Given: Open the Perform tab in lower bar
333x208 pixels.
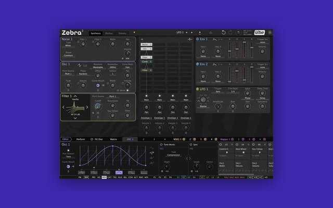Looking at the screenshot, I should click(x=81, y=139).
